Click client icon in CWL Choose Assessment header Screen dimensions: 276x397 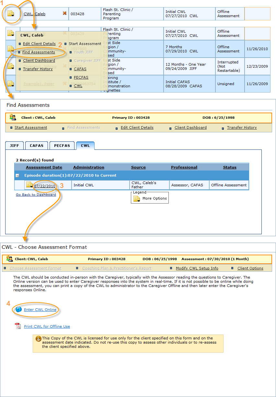coord(9,259)
